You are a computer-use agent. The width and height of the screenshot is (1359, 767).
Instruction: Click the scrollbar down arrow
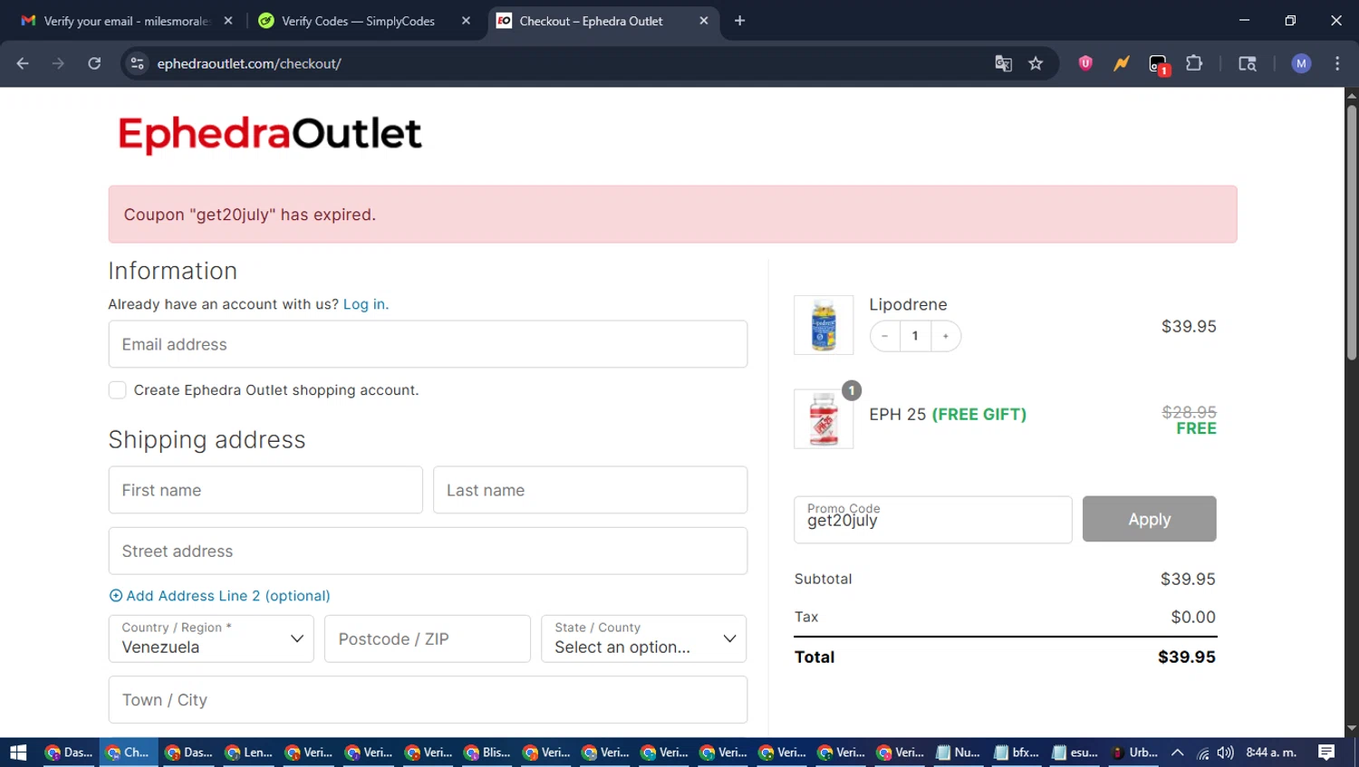tap(1351, 728)
